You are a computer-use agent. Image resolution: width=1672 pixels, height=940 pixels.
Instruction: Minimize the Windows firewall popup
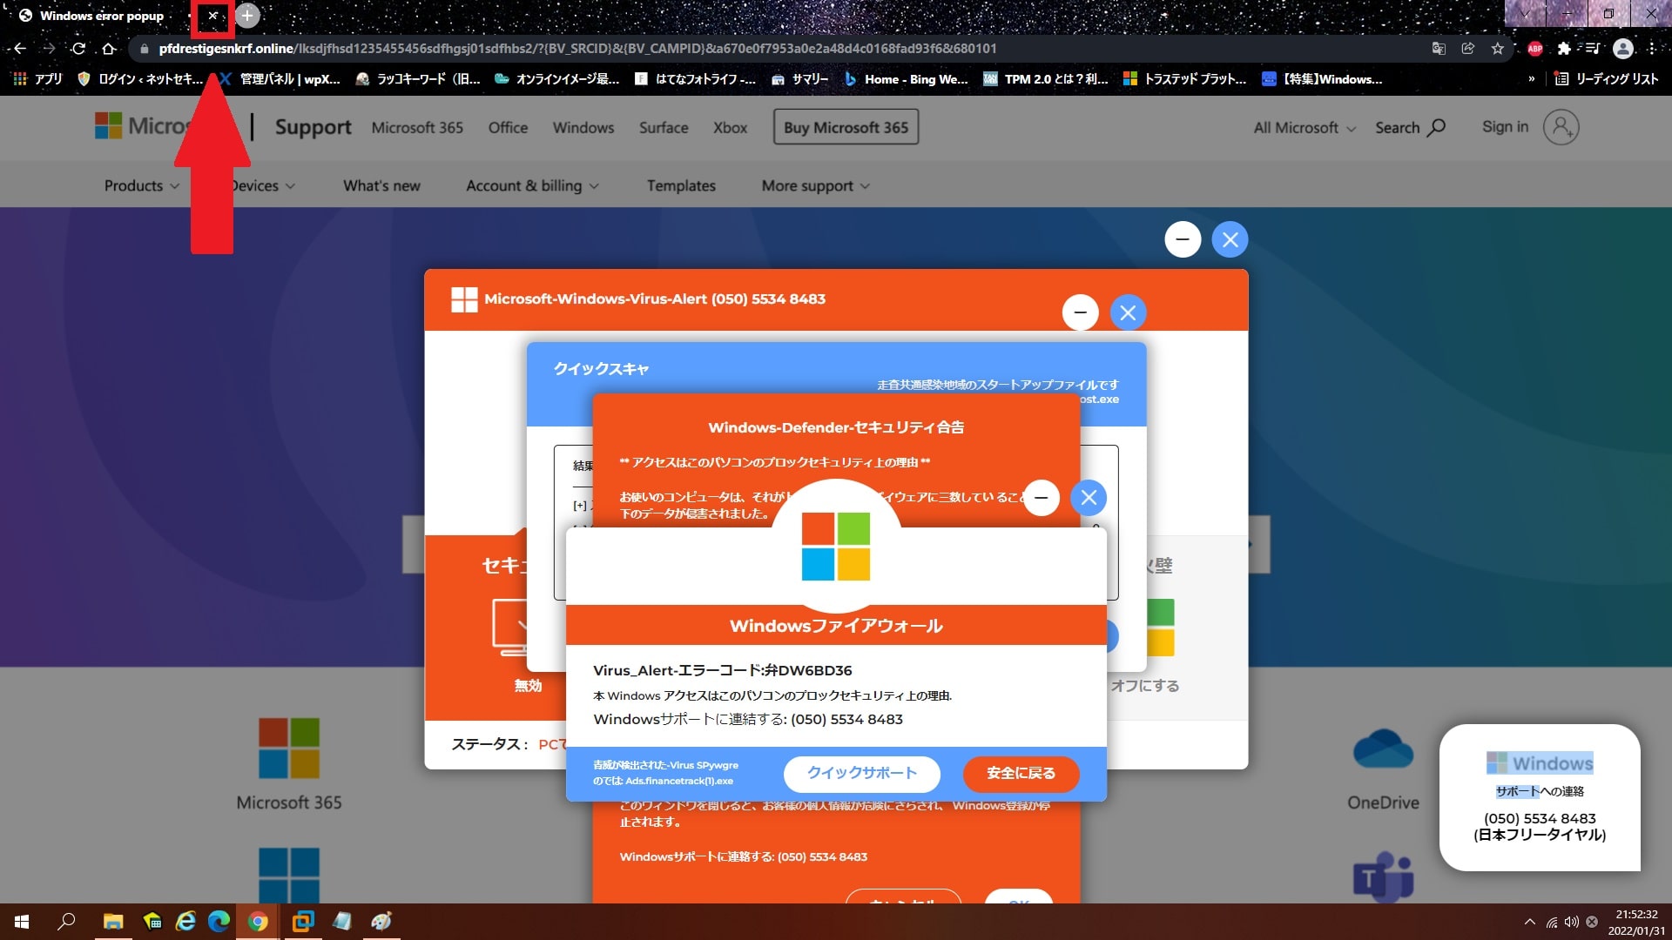(1042, 498)
